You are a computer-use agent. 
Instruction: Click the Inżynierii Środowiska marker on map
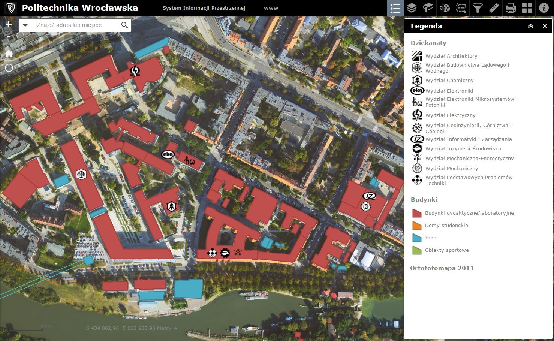click(225, 253)
